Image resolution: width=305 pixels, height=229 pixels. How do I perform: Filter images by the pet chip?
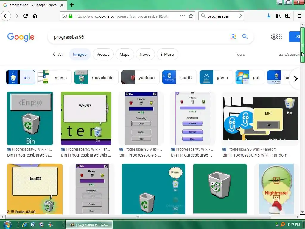[x=250, y=77]
